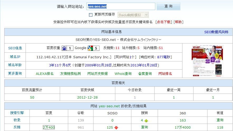Open the Whois查询 link
This screenshot has height=131, width=233.
click(123, 74)
